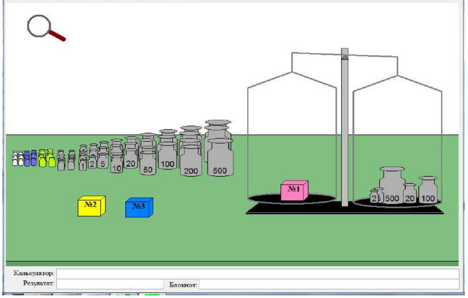Click the yellow box №2
This screenshot has width=468, height=298.
pyautogui.click(x=92, y=206)
